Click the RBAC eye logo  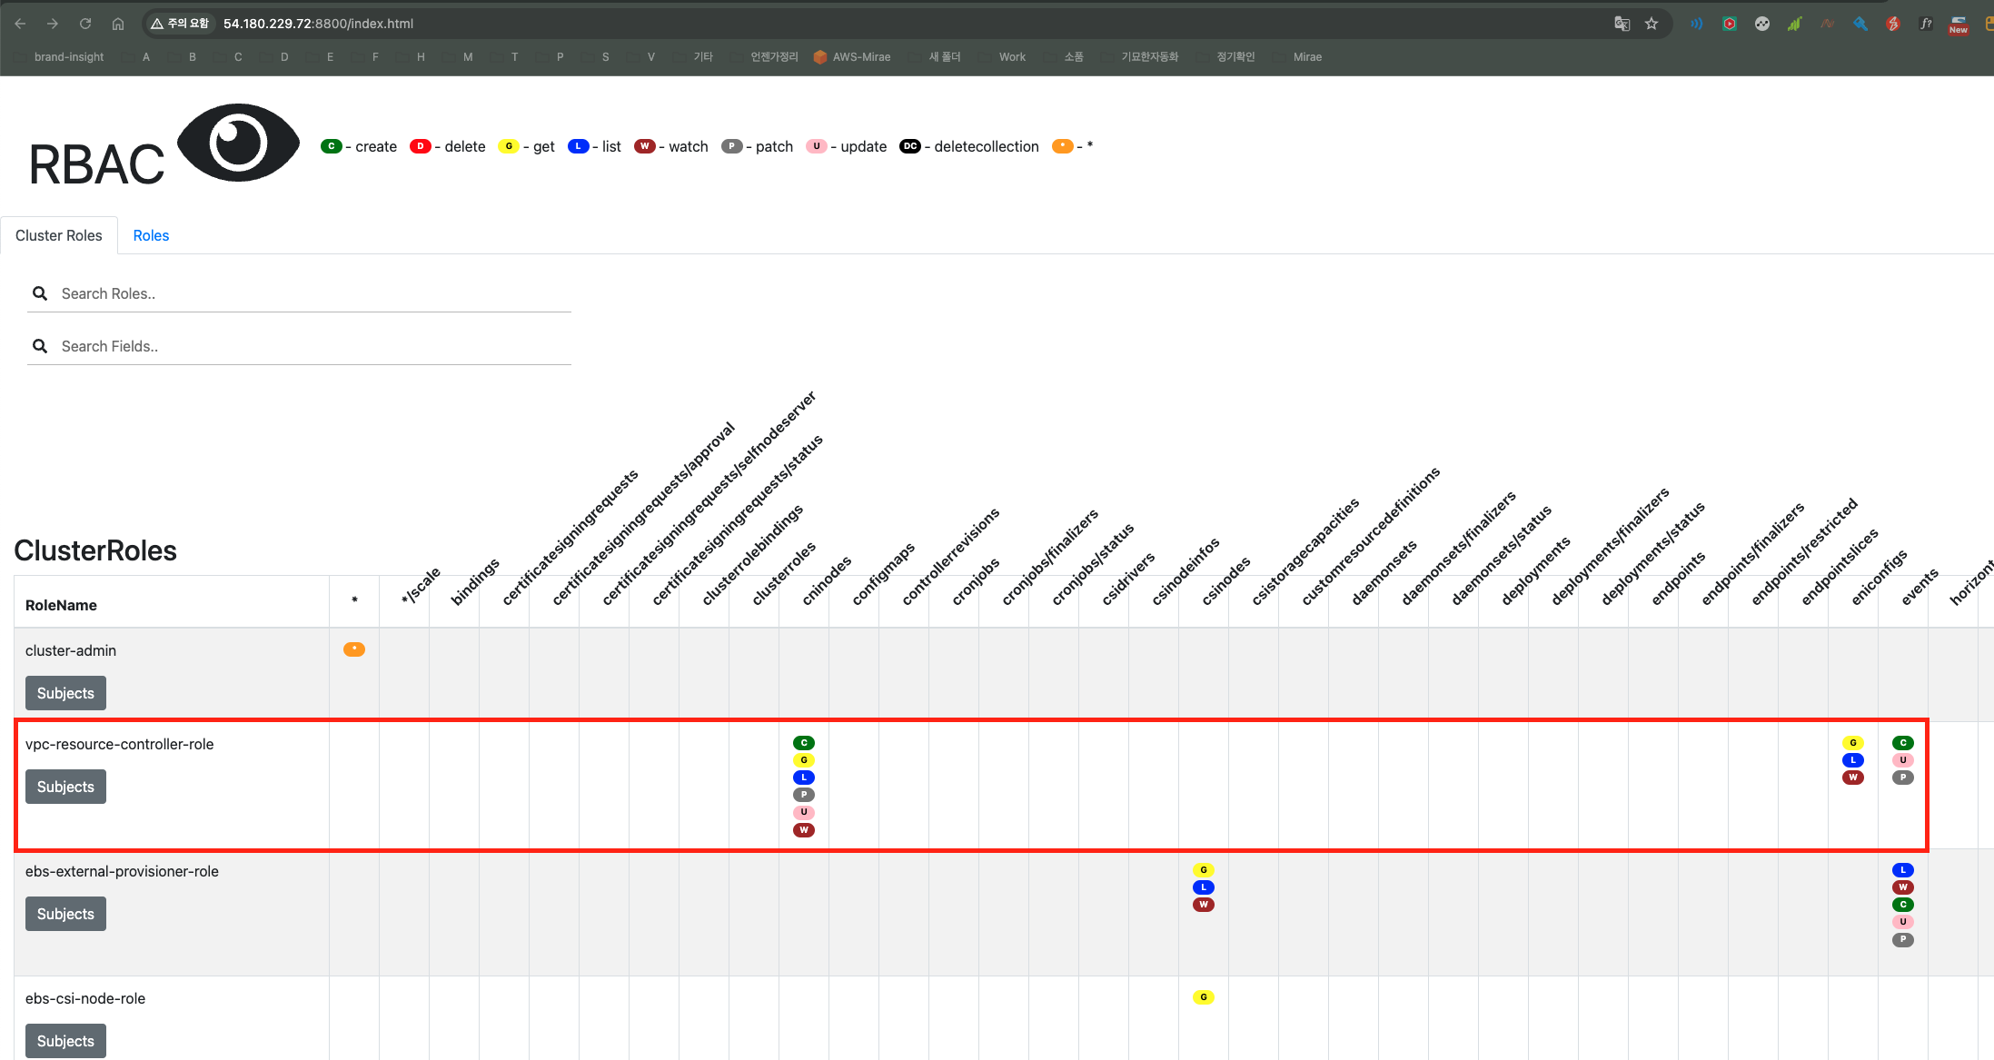coord(238,144)
